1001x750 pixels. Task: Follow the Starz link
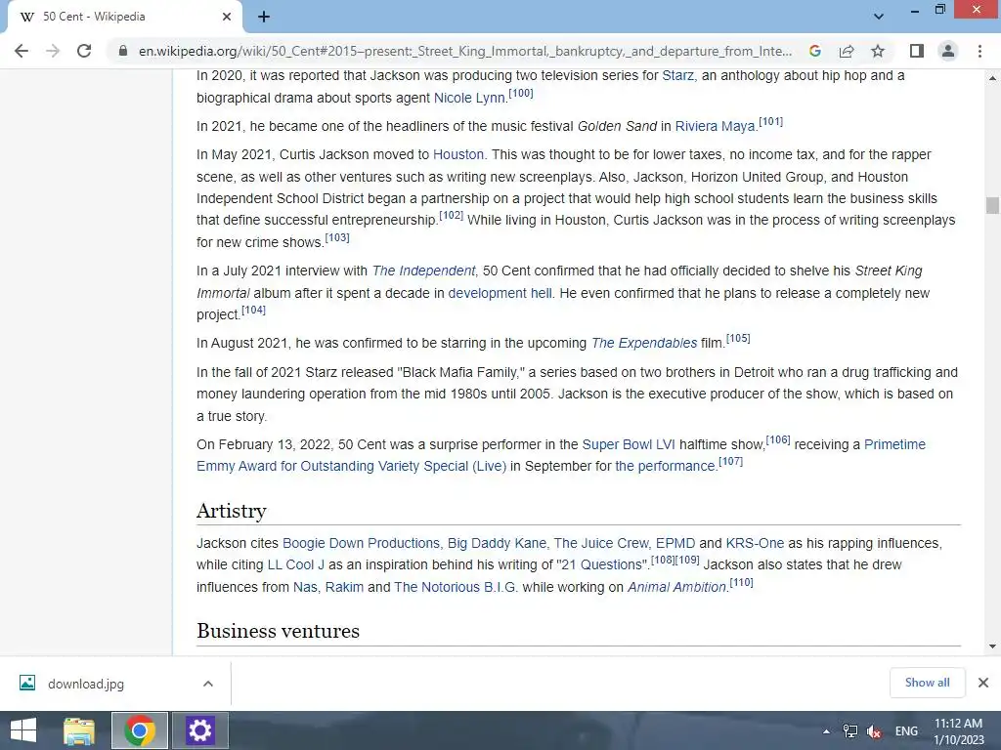[x=677, y=75]
